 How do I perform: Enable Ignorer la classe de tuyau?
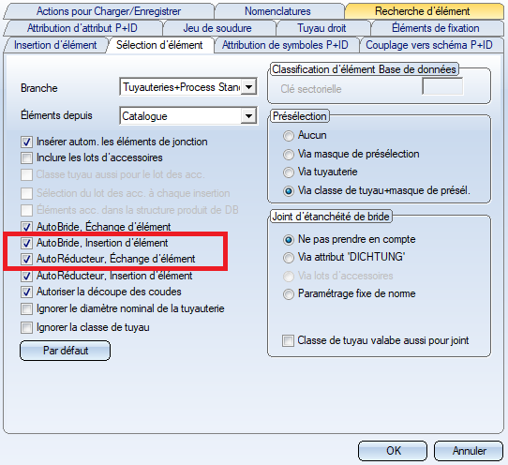(x=26, y=327)
